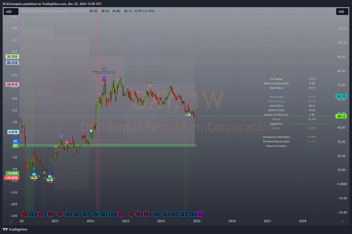Click the Return on Equity label
The image size is (352, 234).
277,146
